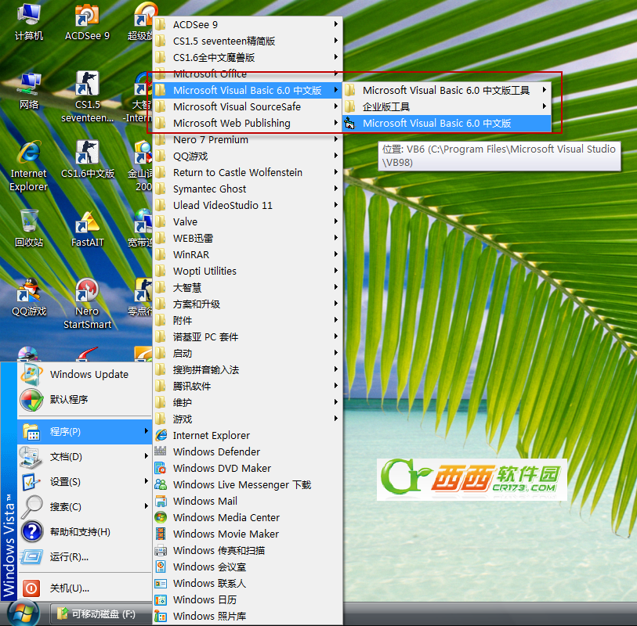Expand the 搜索(C) start menu item
Viewport: 637px width, 626px height.
[x=85, y=507]
